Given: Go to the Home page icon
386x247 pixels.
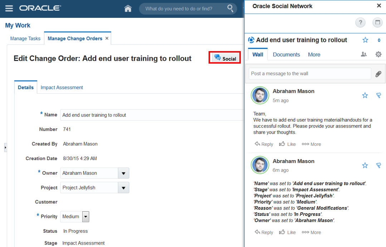Looking at the screenshot, I should (128, 9).
